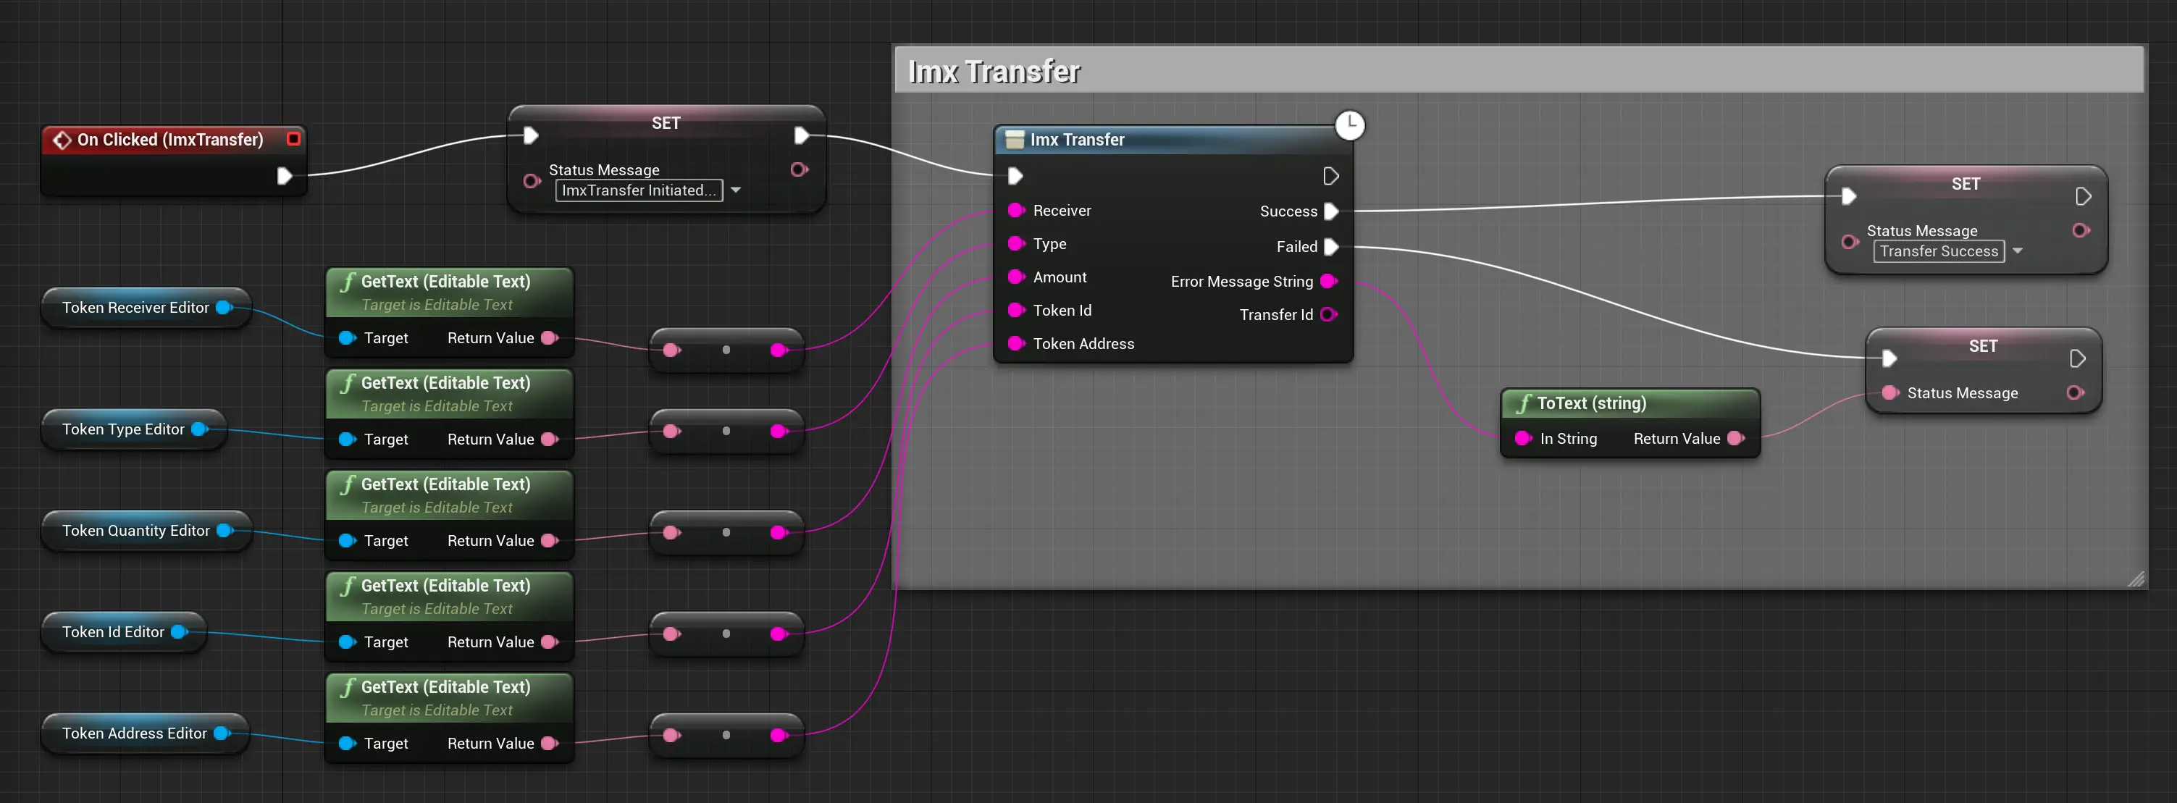Image resolution: width=2177 pixels, height=803 pixels.
Task: Open the Status Message dropdown beside ImxTransfer Initiated
Action: point(737,190)
